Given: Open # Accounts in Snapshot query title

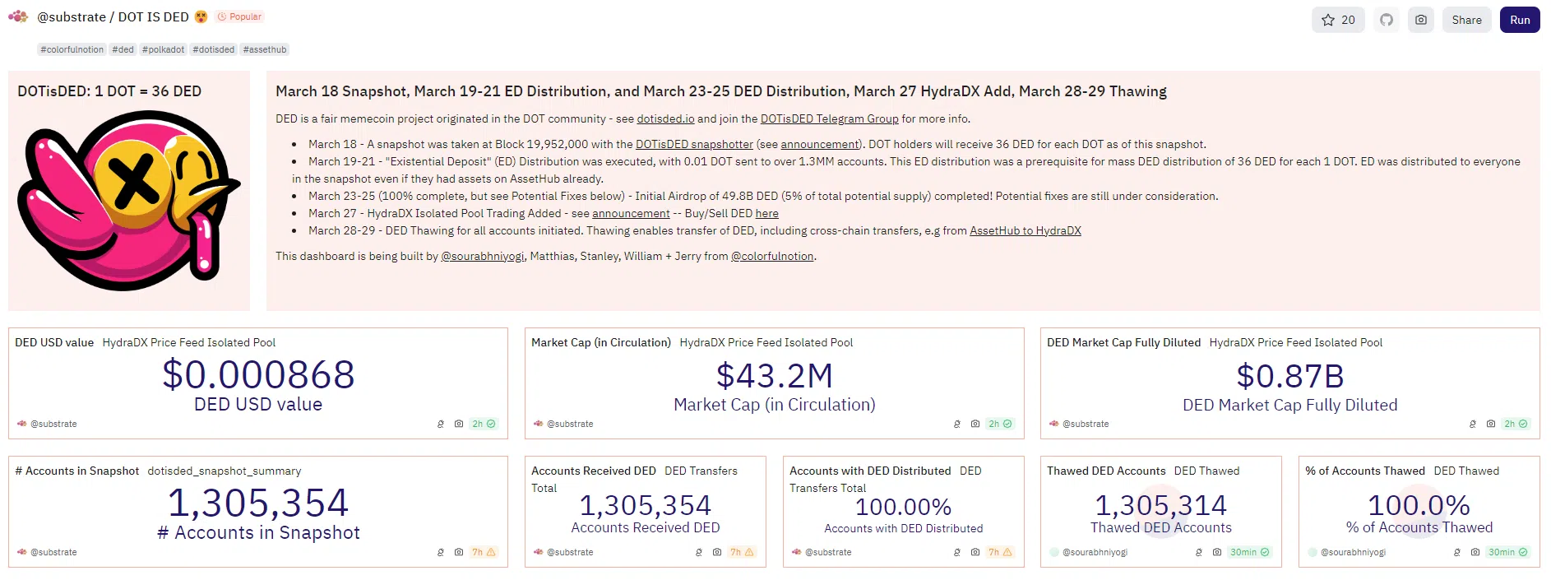Looking at the screenshot, I should pos(77,471).
